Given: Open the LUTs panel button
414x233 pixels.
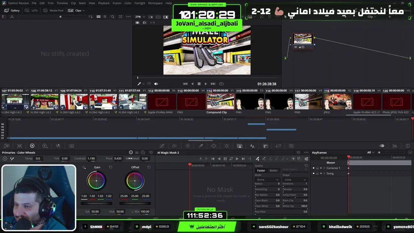Looking at the screenshot, I should coord(31,10).
